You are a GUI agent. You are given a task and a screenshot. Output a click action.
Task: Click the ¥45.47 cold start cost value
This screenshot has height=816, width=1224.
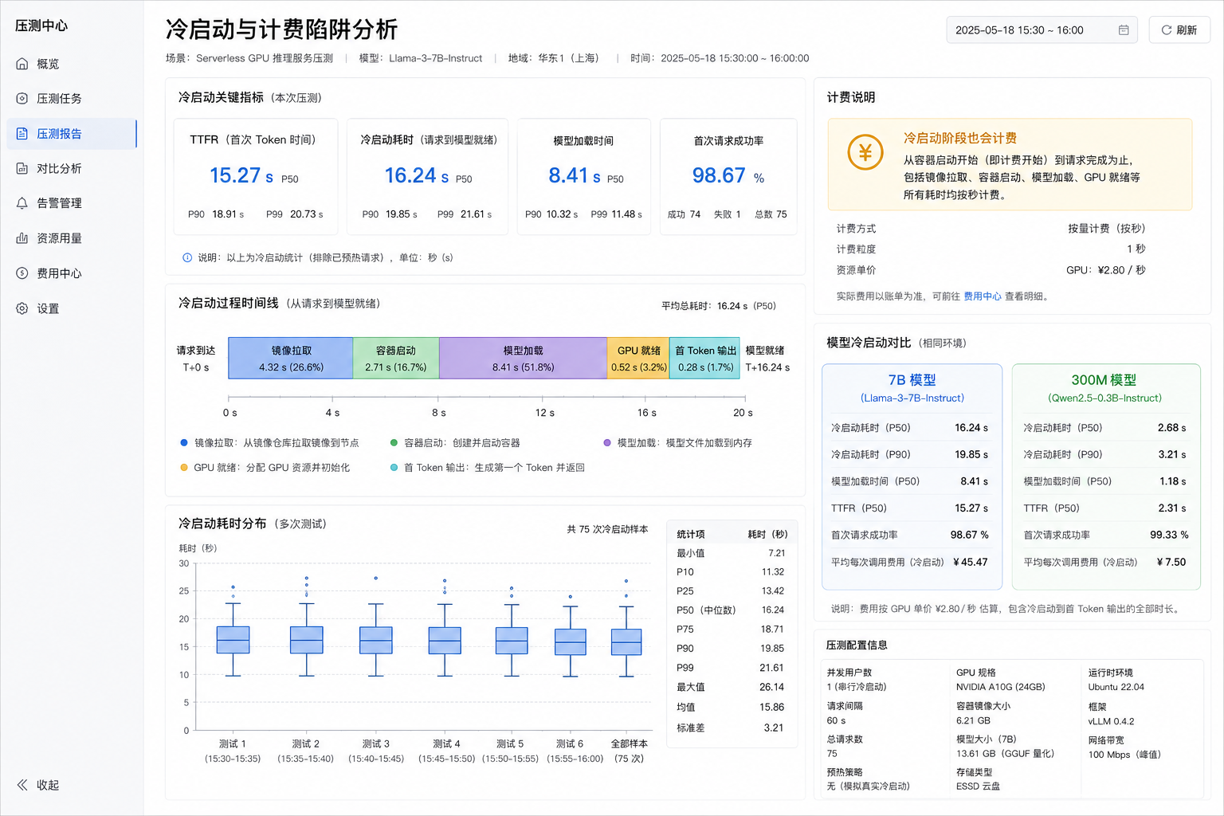(971, 562)
